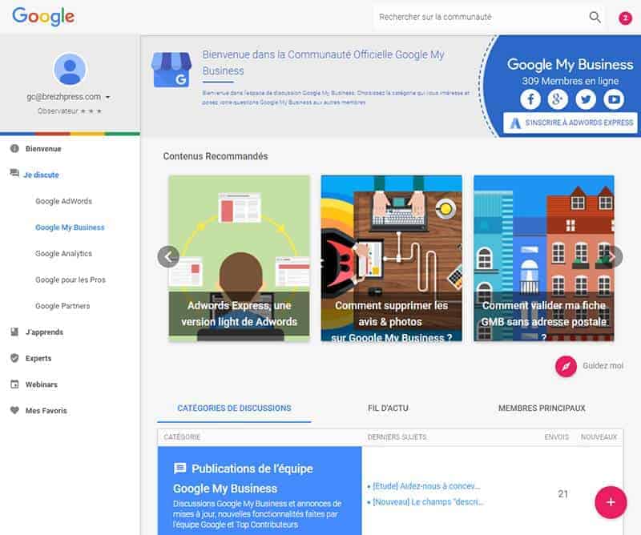The width and height of the screenshot is (641, 535).
Task: Open the YouTube social icon
Action: (x=614, y=99)
